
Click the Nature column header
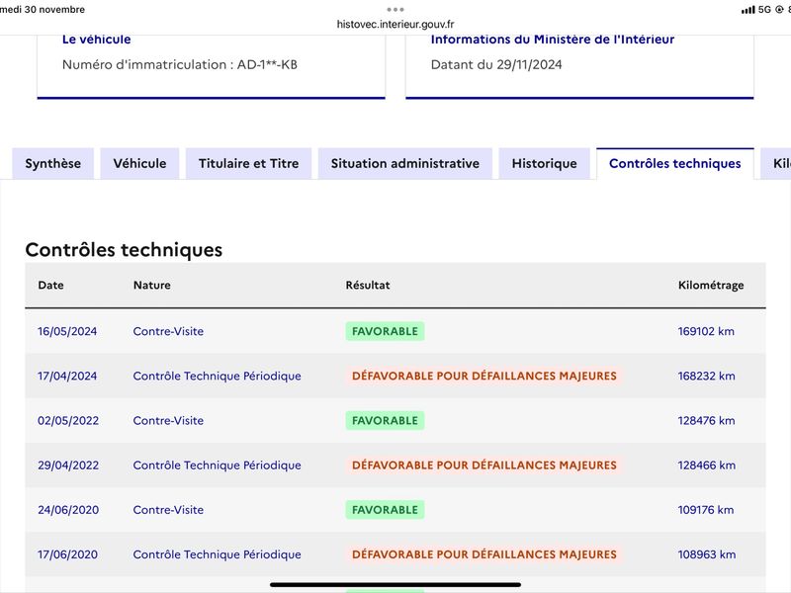click(x=152, y=285)
